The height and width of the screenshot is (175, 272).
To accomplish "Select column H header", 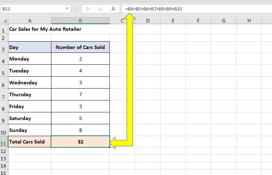I will point(249,21).
